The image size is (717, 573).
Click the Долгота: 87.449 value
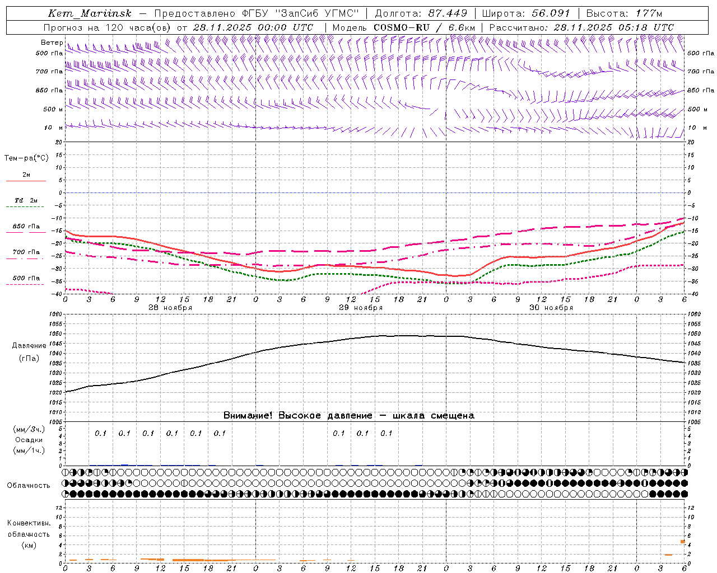tap(421, 13)
